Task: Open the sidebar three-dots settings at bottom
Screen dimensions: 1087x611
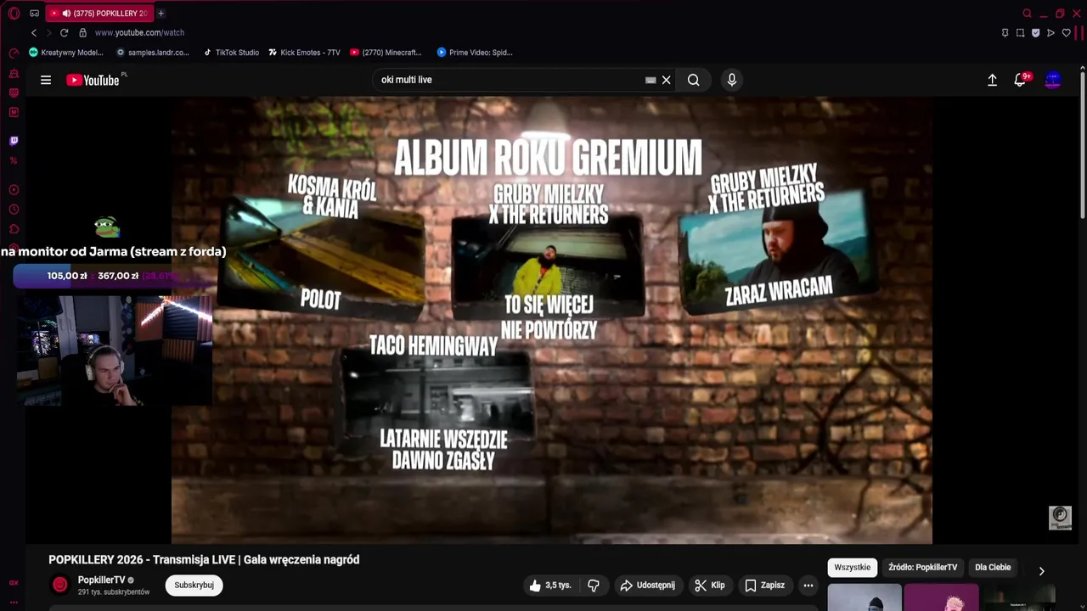Action: click(x=14, y=602)
